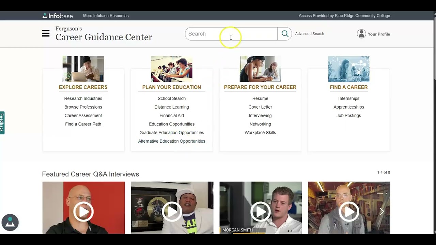Click the Explore Careers image thumbnail
This screenshot has height=245, width=436.
pos(83,69)
